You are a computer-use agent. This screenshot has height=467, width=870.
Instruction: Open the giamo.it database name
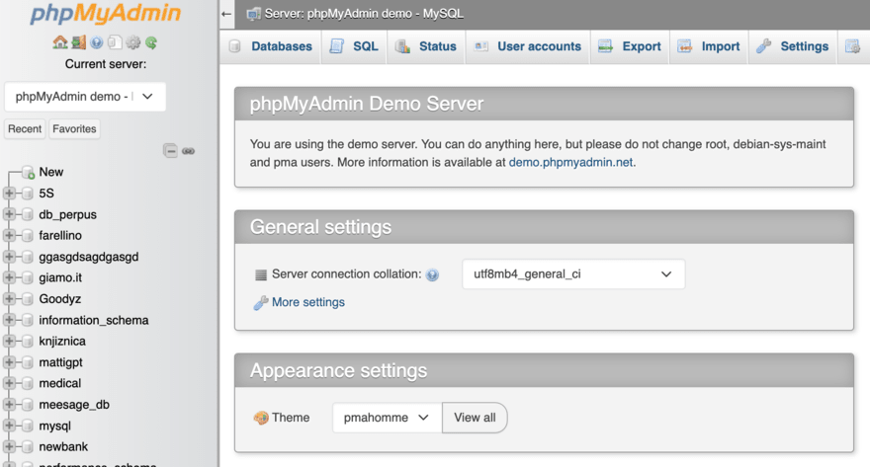(x=60, y=277)
